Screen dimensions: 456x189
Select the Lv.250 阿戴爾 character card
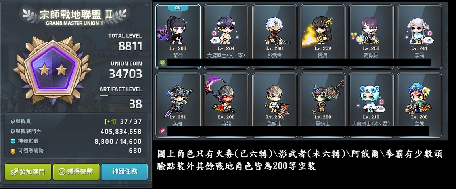tap(371, 37)
